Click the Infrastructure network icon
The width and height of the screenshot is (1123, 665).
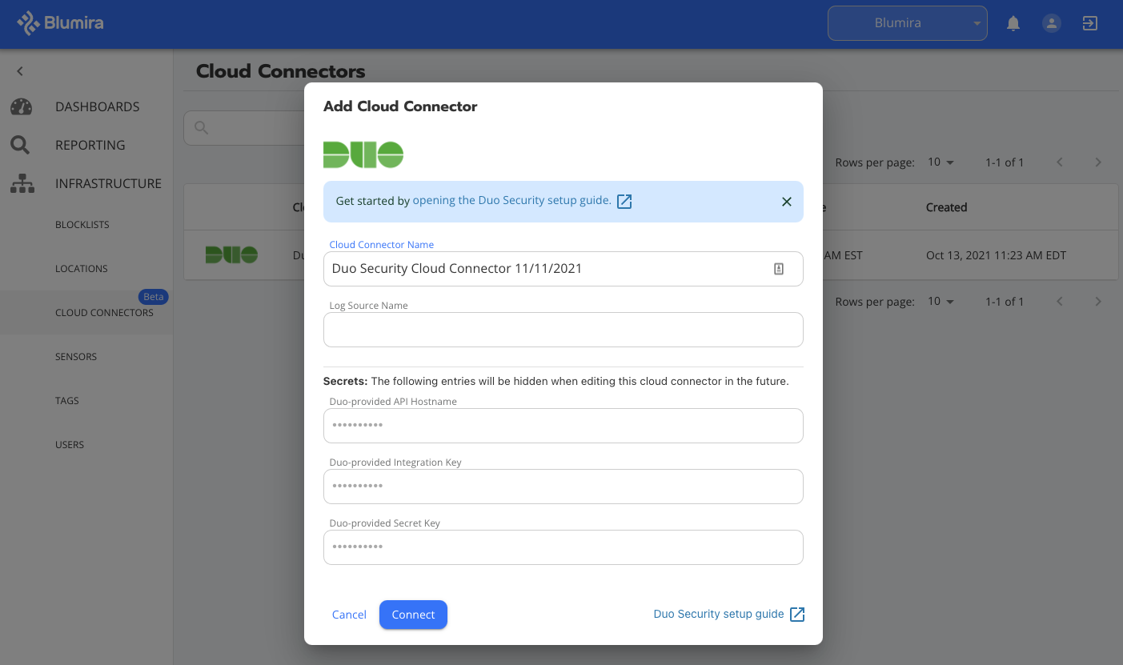[x=22, y=183]
